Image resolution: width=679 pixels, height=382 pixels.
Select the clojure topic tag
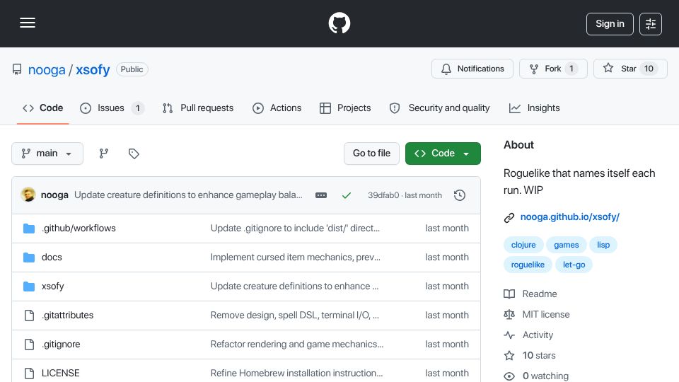pyautogui.click(x=523, y=245)
